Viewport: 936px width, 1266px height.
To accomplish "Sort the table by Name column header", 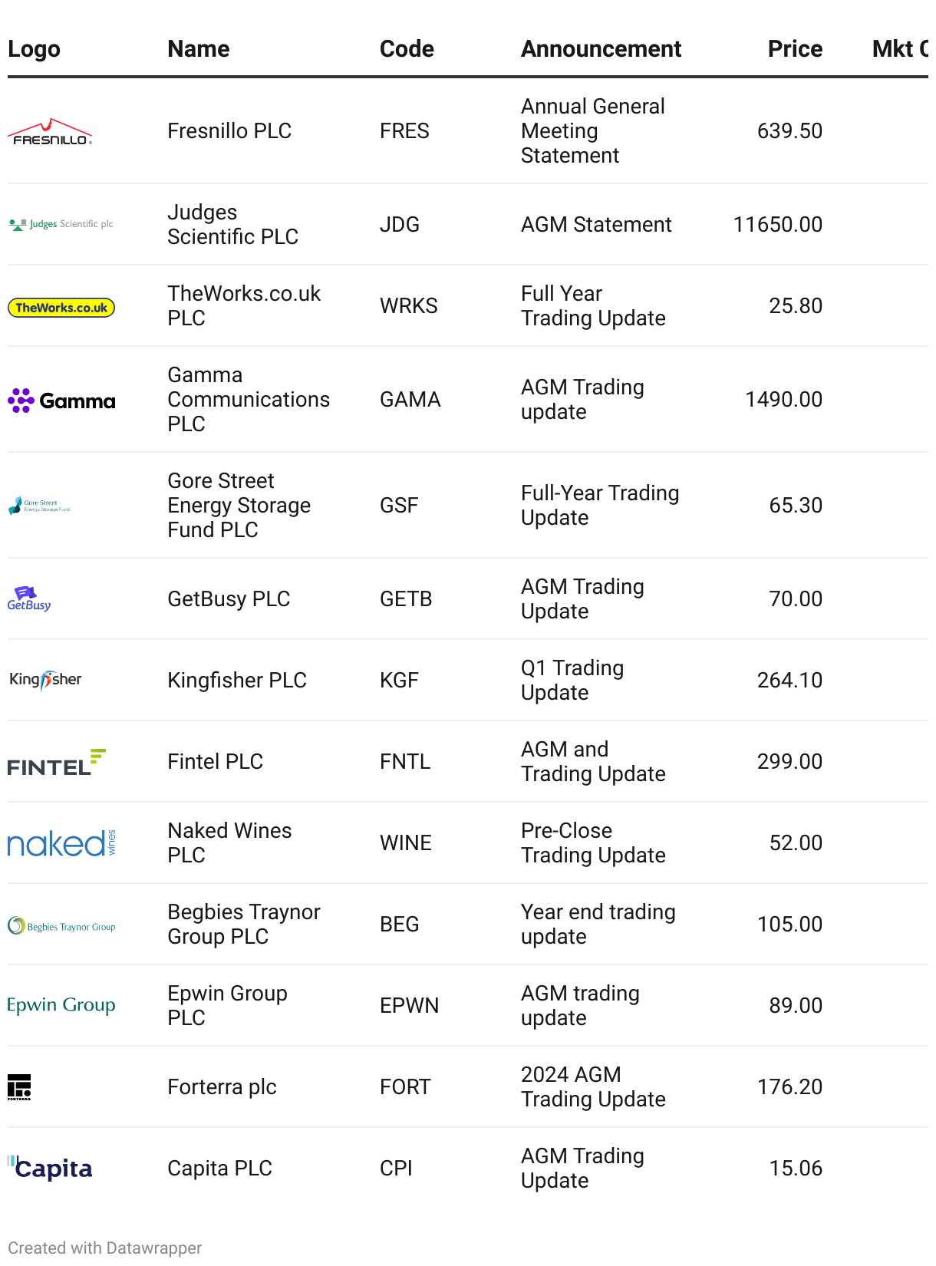I will (199, 49).
